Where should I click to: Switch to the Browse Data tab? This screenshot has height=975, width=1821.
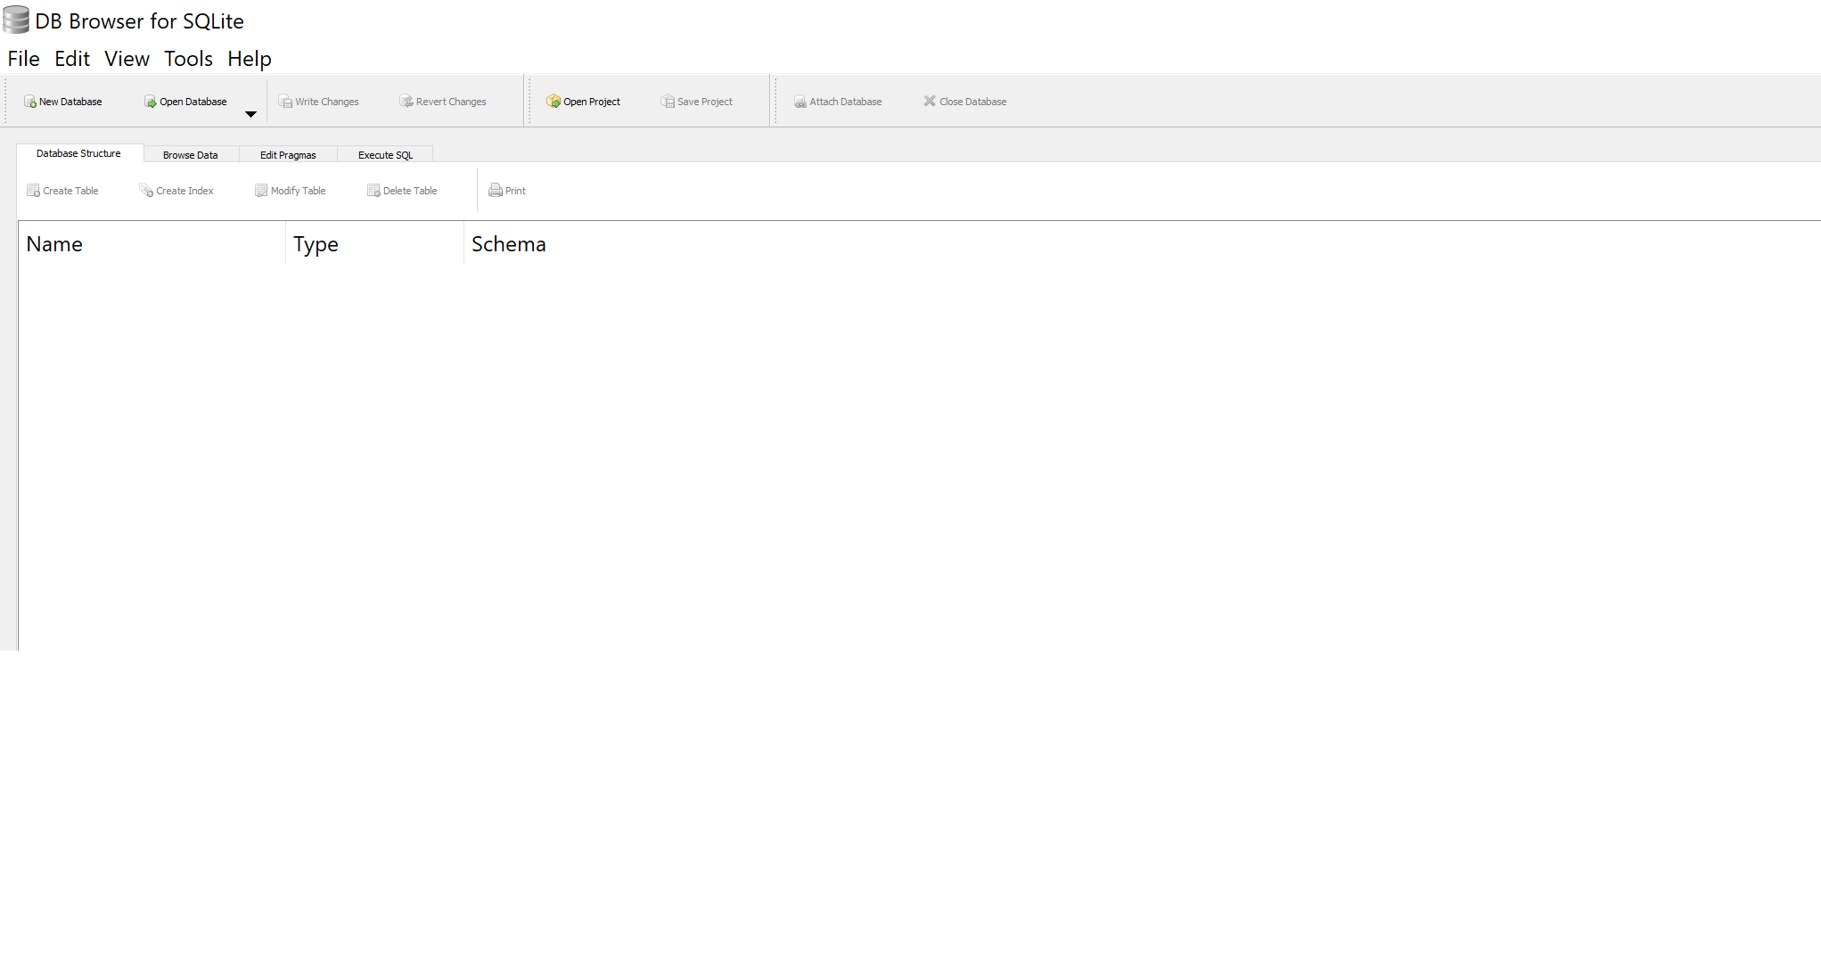point(191,155)
